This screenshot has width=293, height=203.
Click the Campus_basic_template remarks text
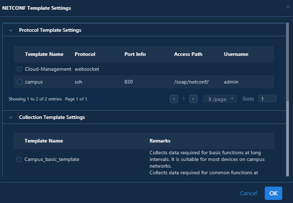coord(207,159)
